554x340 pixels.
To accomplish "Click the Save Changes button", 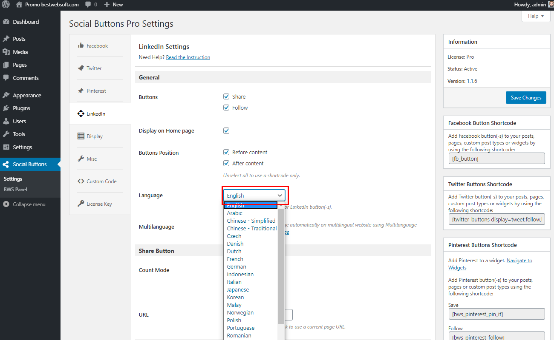I will [526, 98].
